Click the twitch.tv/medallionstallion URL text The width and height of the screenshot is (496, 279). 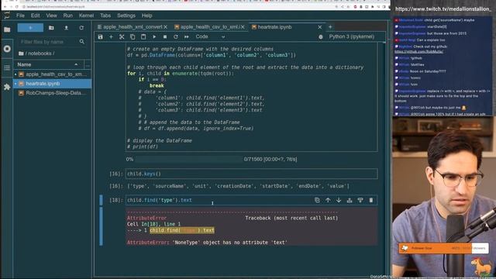tap(443, 9)
